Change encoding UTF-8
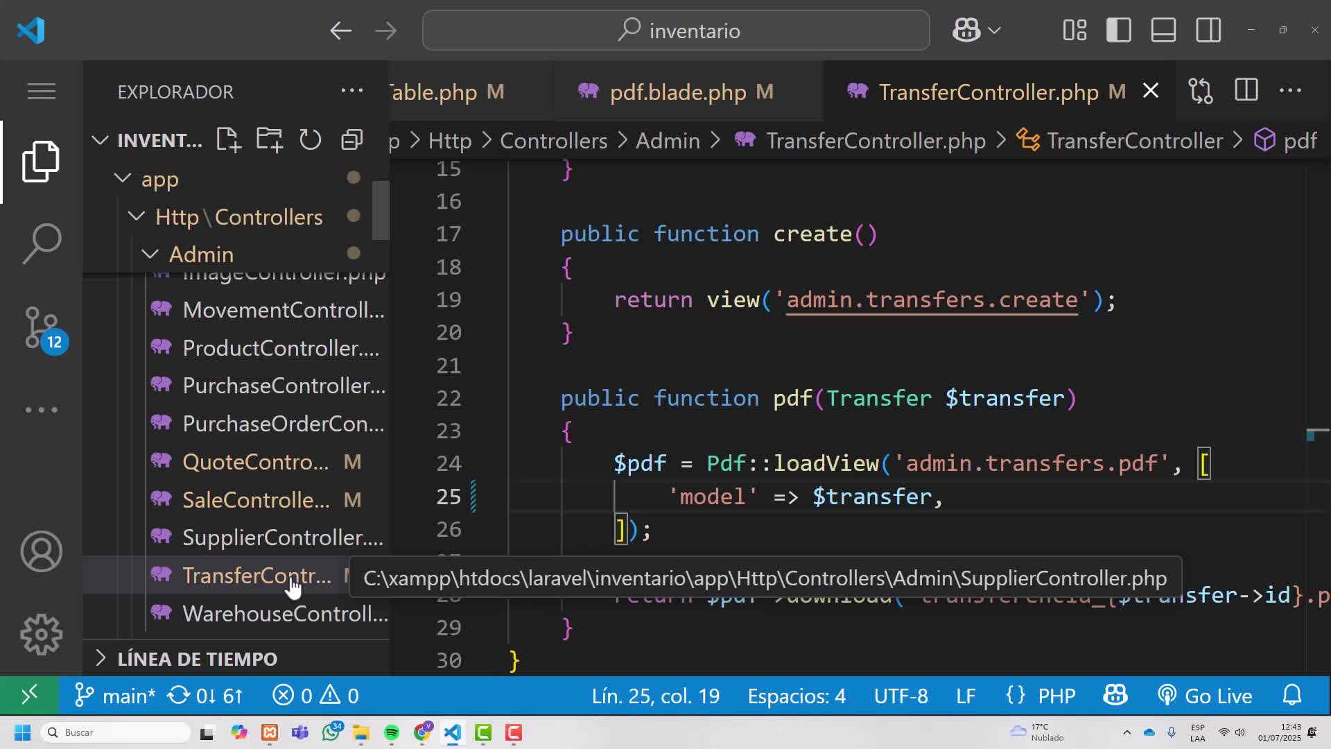Viewport: 1331px width, 749px height. [x=901, y=696]
